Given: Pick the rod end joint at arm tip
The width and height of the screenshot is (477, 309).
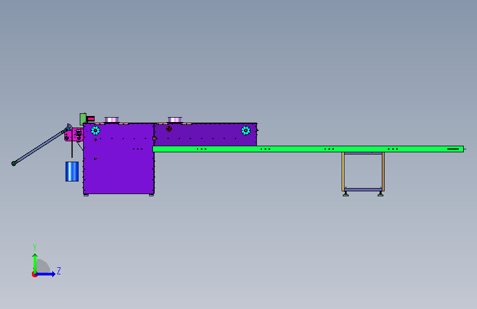Looking at the screenshot, I should (x=14, y=164).
